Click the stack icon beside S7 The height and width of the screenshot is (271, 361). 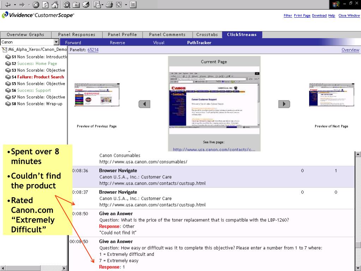pyautogui.click(x=8, y=97)
